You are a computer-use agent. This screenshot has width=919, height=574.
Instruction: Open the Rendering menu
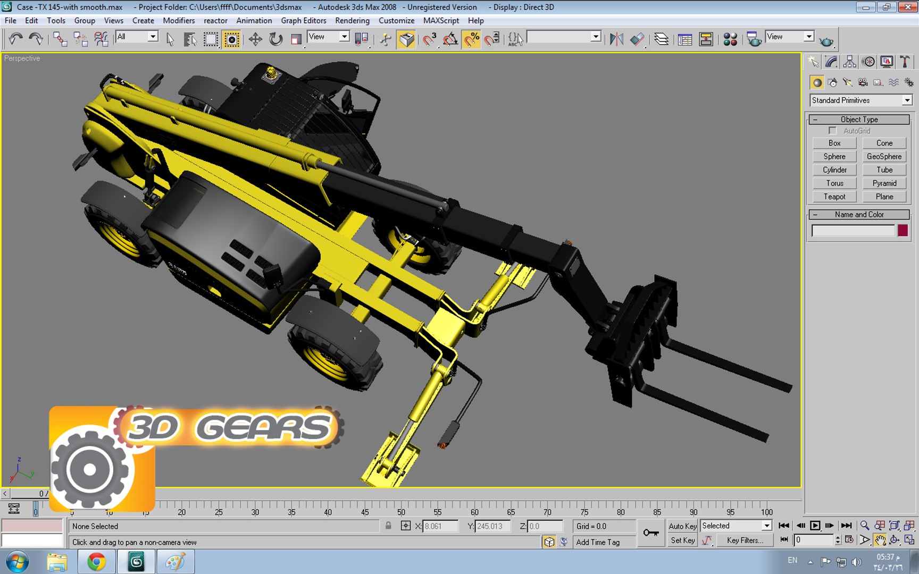[x=352, y=21]
